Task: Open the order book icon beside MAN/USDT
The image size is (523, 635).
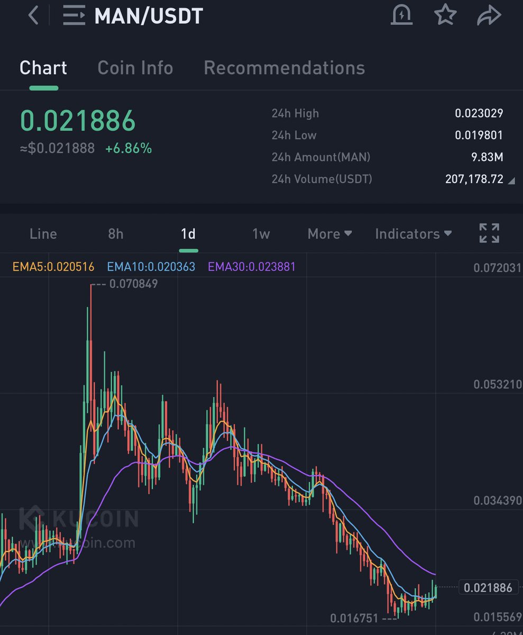Action: pos(73,15)
